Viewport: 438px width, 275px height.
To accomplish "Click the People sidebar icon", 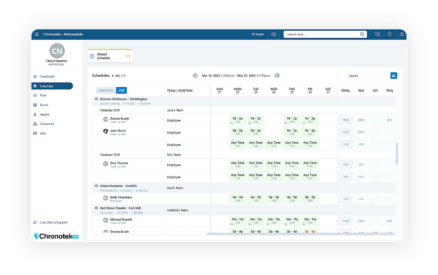I will (35, 114).
